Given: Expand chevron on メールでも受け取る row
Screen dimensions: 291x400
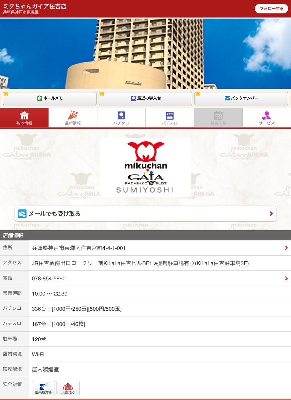Looking at the screenshot, I should [271, 214].
